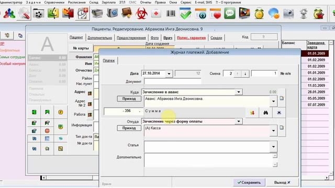This screenshot has height=188, width=335.
Task: Open the Справочники menu
Action: click(54, 2)
